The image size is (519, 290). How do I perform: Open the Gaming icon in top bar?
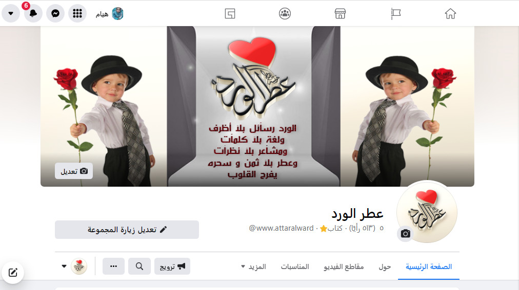point(230,13)
